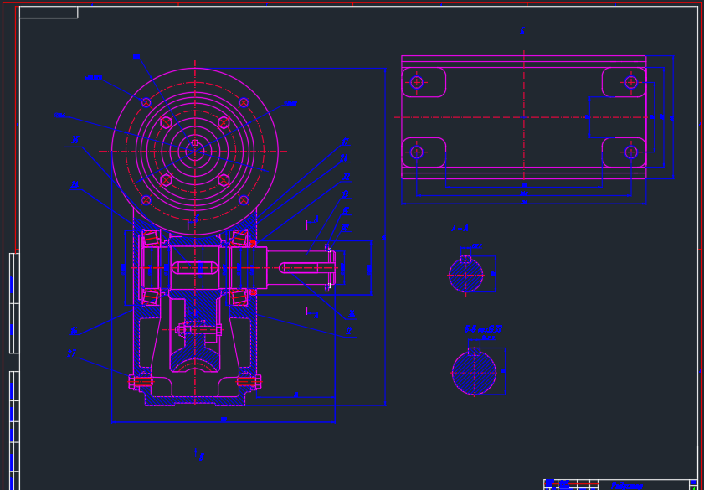Viewport: 704px width, 490px height.
Task: Select the square keyway at the flange center
Action: click(x=195, y=143)
